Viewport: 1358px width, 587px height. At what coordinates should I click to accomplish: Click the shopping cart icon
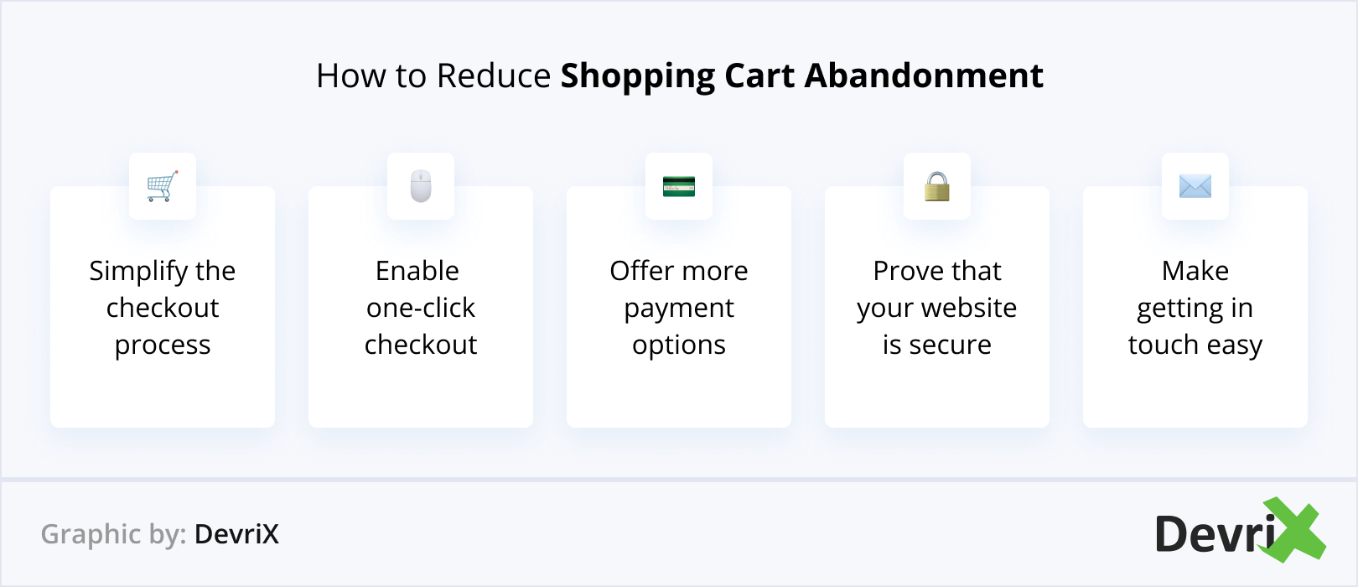pyautogui.click(x=163, y=186)
